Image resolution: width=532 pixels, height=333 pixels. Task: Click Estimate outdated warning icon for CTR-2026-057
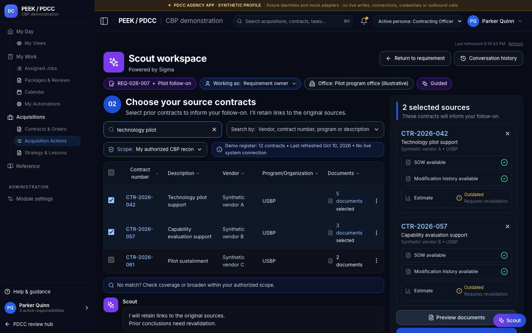click(x=459, y=291)
